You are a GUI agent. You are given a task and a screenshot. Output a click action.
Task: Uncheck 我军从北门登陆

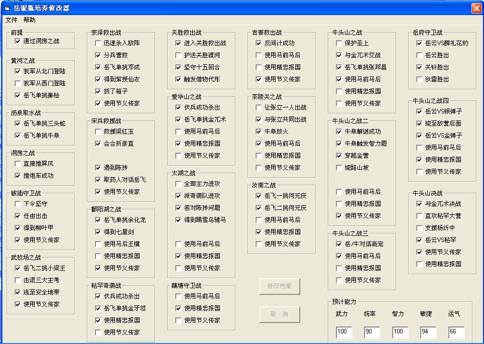pyautogui.click(x=18, y=71)
